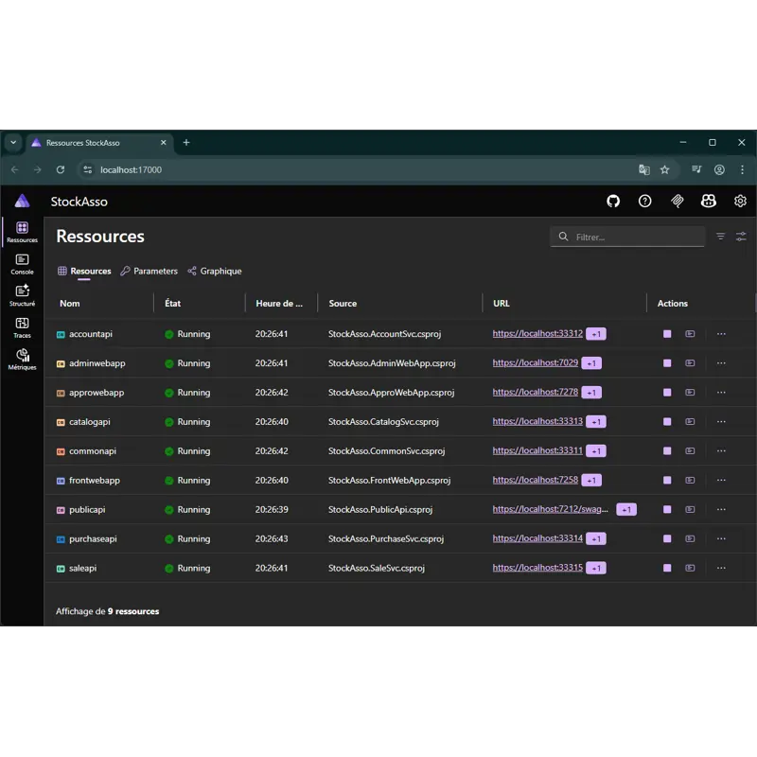Open Structuré logs in sidebar
The image size is (757, 757).
pyautogui.click(x=22, y=295)
